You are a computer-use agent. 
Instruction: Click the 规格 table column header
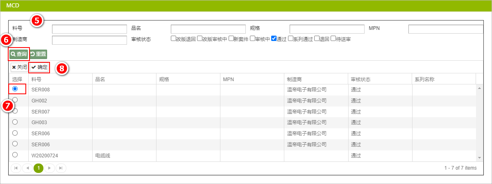click(188, 79)
